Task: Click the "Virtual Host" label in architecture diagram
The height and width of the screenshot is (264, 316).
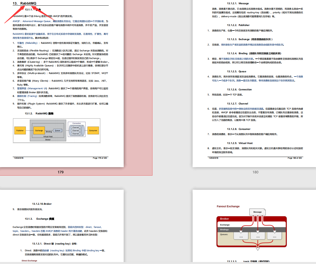Action: 48,136
